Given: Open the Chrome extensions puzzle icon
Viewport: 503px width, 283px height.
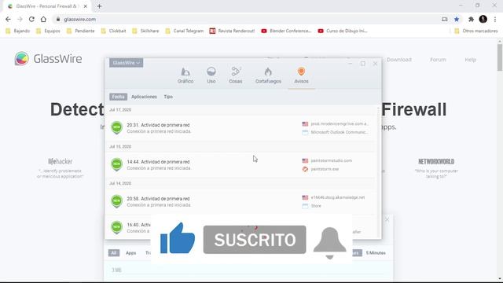Looking at the screenshot, I should pos(471,19).
